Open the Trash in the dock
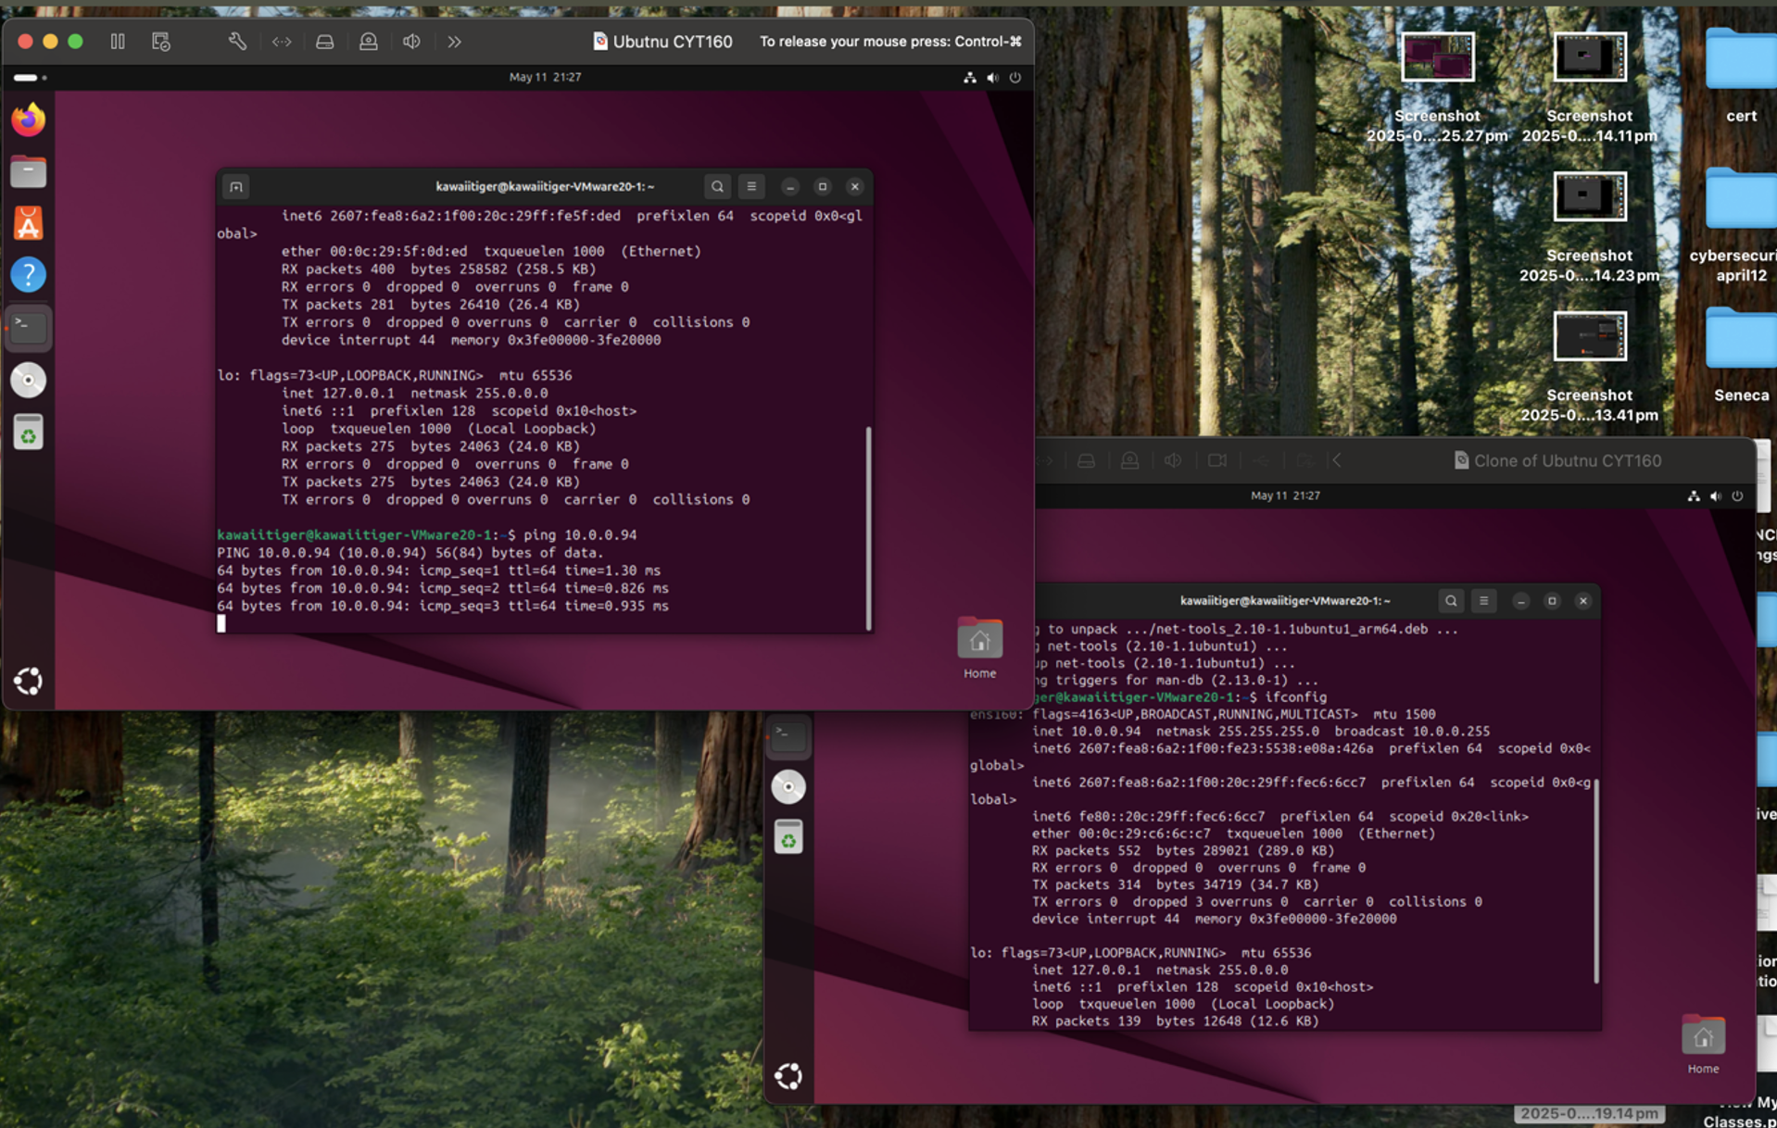Viewport: 1777px width, 1128px height. (29, 432)
